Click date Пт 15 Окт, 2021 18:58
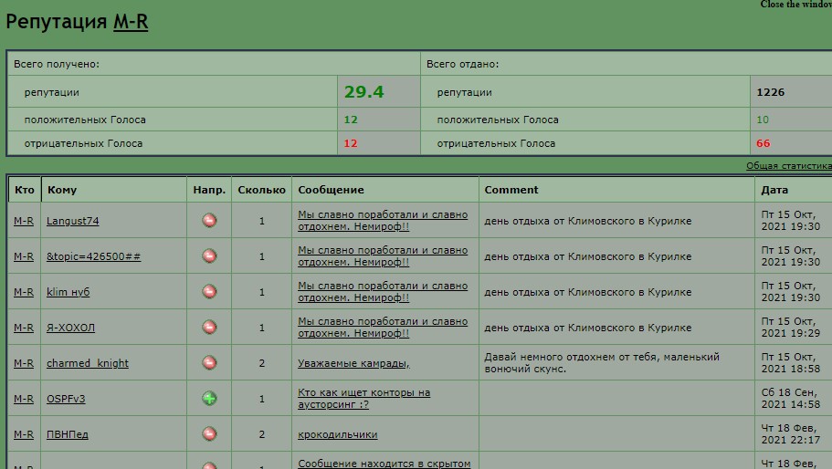832x469 pixels. [x=791, y=362]
